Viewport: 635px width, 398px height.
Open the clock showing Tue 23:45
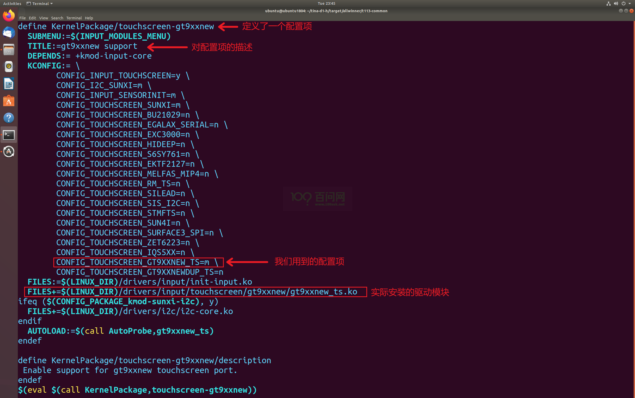326,3
